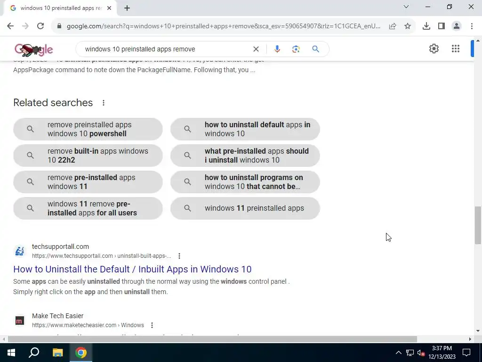The image size is (482, 362).
Task: Close the current Chrome tab
Action: (x=109, y=8)
